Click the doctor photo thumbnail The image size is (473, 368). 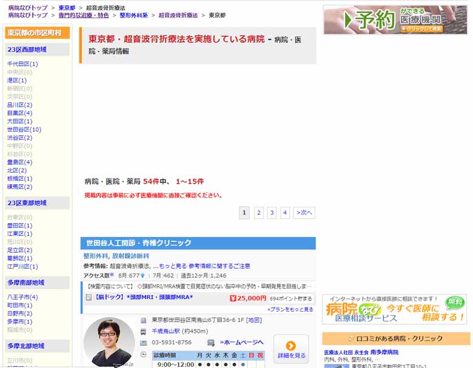(109, 343)
